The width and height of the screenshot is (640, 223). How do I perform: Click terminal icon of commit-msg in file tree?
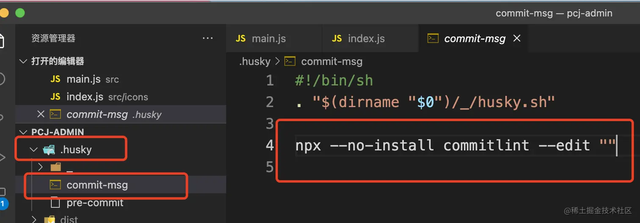point(55,185)
